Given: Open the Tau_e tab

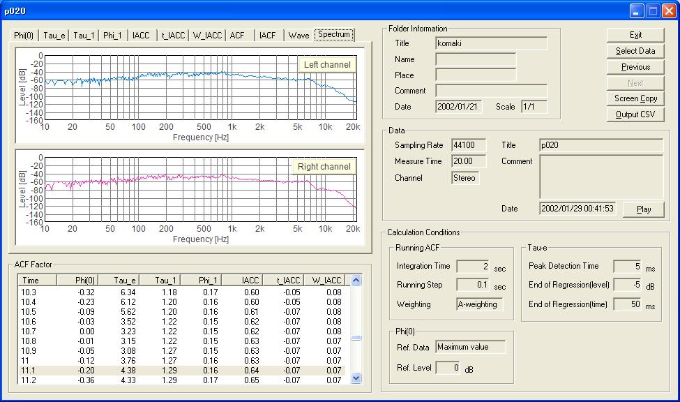Looking at the screenshot, I should pyautogui.click(x=54, y=36).
